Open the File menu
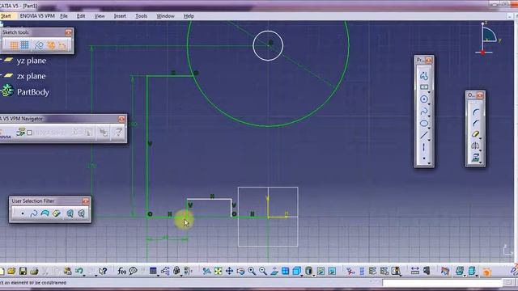 64,16
